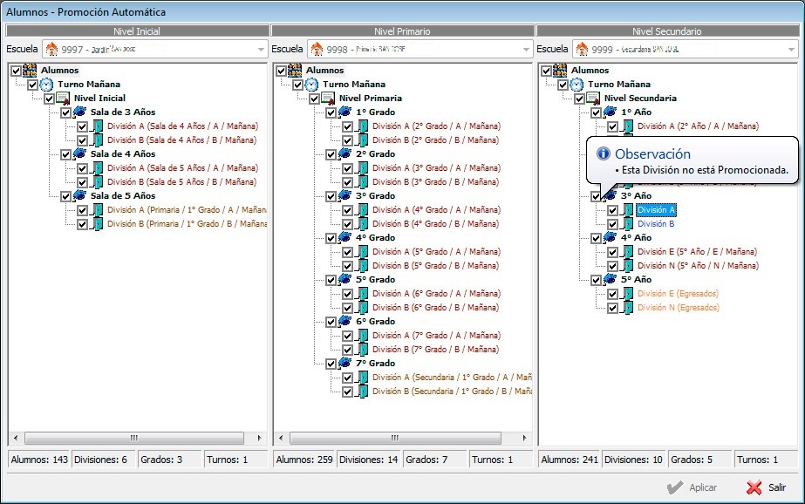This screenshot has width=805, height=504.
Task: Click the graduation cap icon for 4° Año
Action: pyautogui.click(x=610, y=237)
